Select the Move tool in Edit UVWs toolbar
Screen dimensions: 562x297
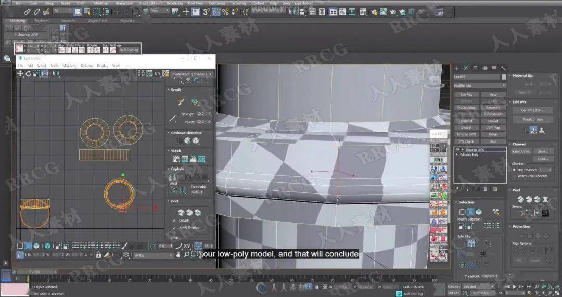[x=20, y=74]
